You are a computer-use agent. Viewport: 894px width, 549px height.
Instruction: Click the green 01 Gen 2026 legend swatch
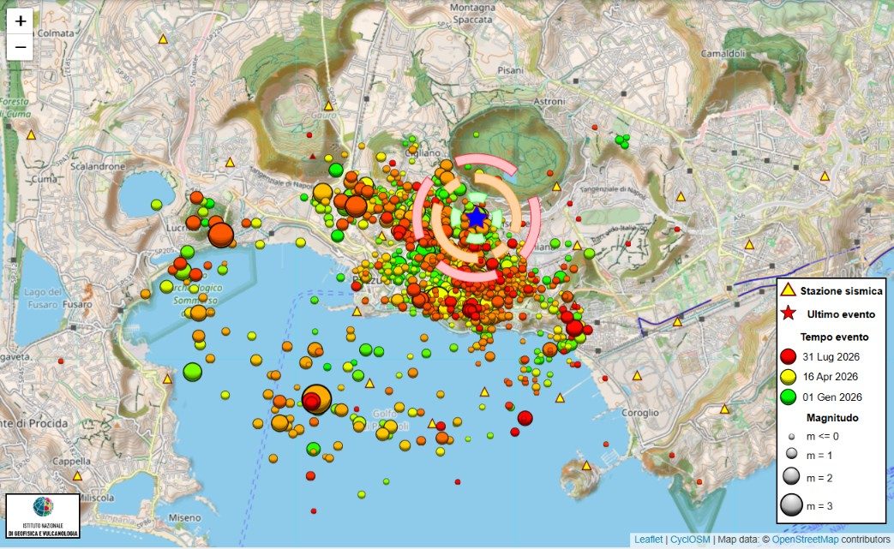coord(788,397)
